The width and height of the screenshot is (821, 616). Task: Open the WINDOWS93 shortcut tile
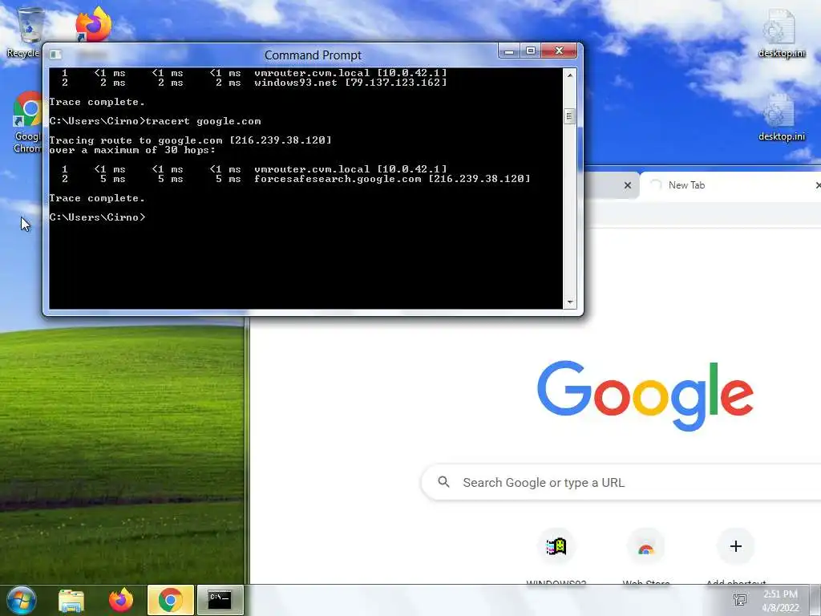tap(556, 555)
